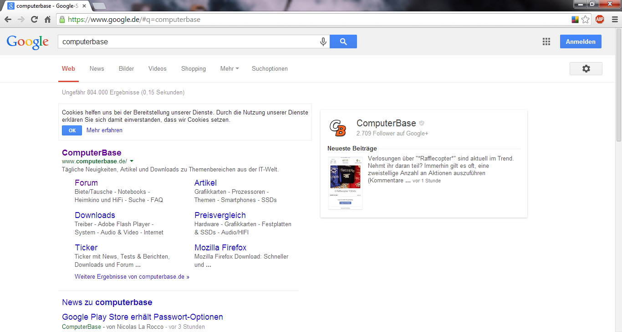Submit search with the blue magnifier button

coord(343,41)
